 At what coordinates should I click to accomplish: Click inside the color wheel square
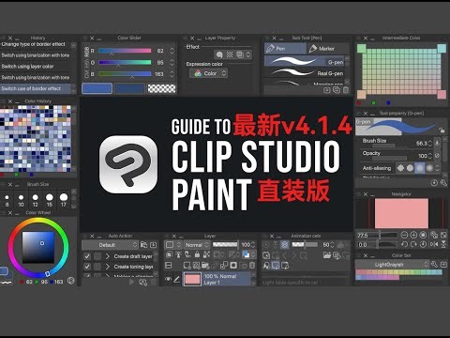[38, 247]
